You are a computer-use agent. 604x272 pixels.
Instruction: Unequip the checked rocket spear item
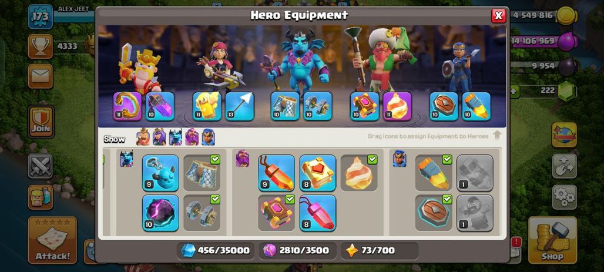coord(434,173)
